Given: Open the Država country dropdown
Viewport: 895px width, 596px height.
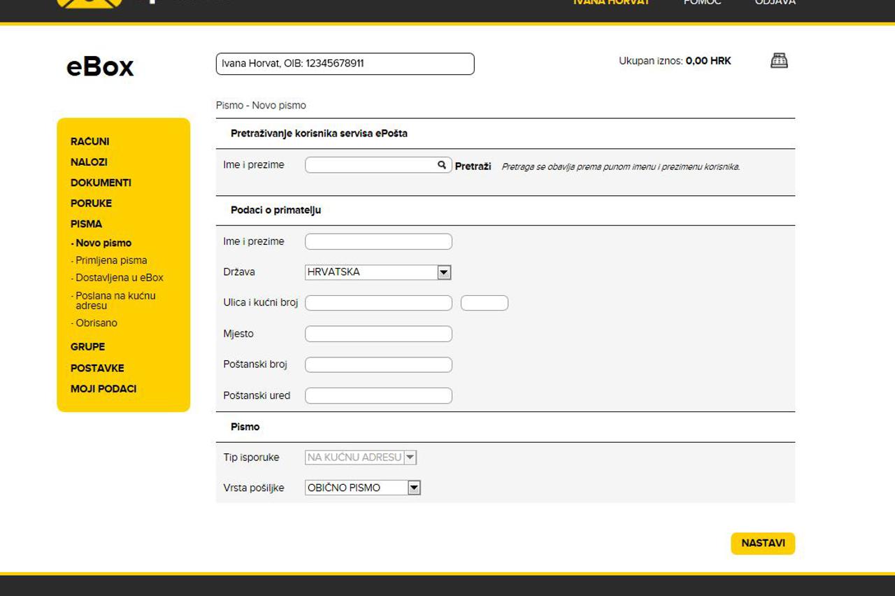Looking at the screenshot, I should tap(444, 272).
